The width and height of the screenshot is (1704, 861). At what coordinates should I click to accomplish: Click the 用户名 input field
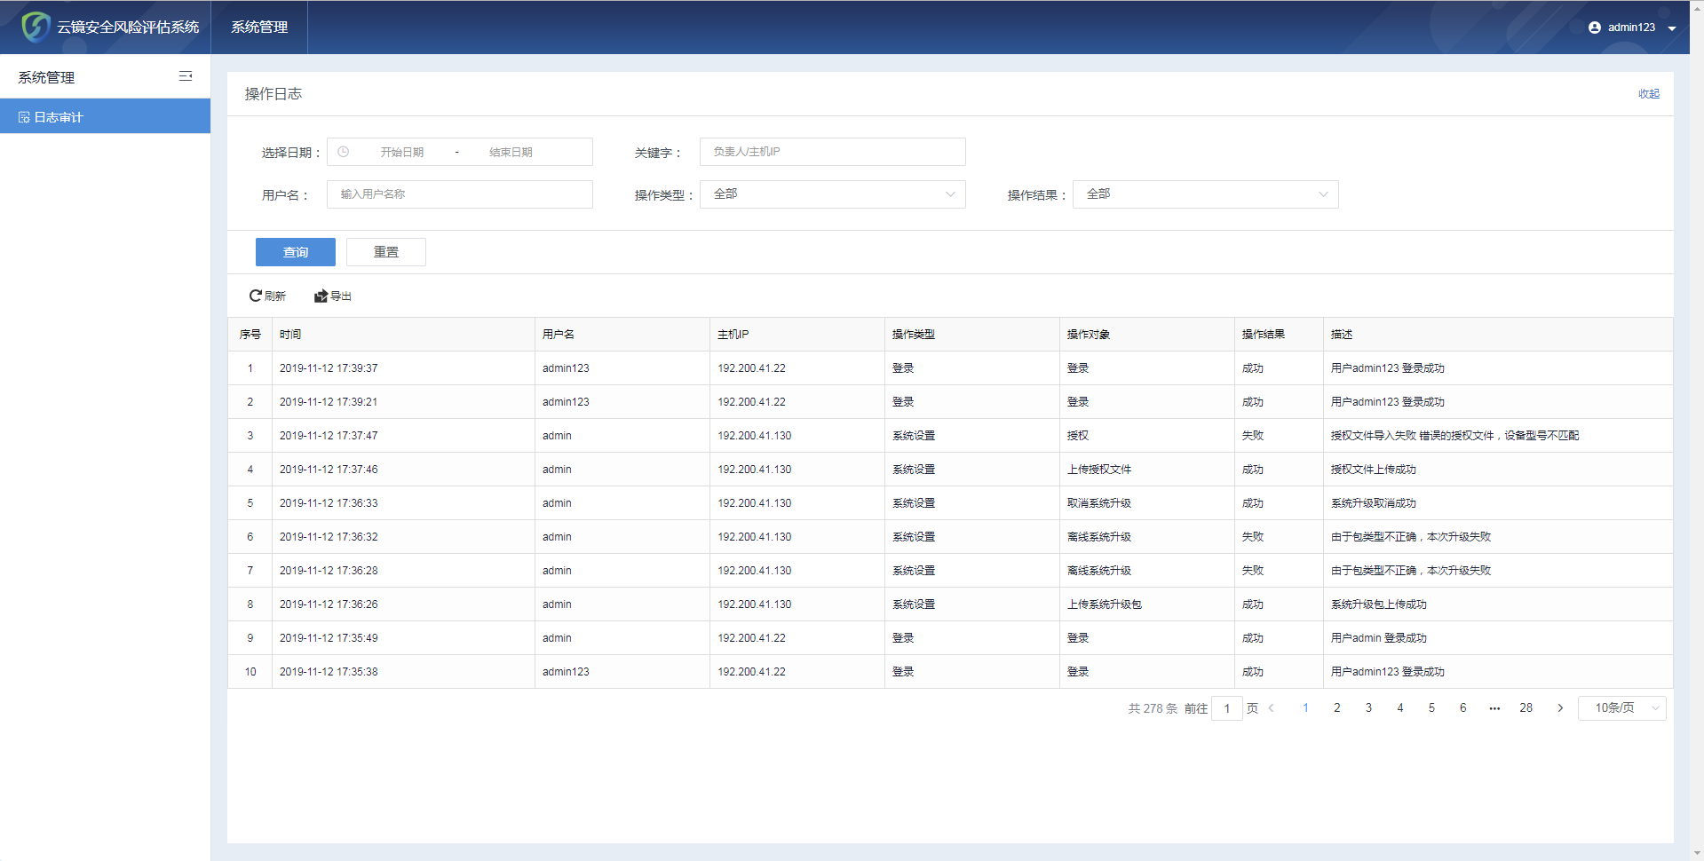coord(460,194)
